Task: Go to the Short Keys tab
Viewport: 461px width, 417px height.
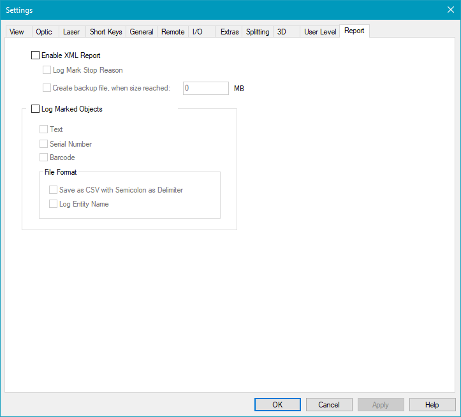Action: (106, 32)
